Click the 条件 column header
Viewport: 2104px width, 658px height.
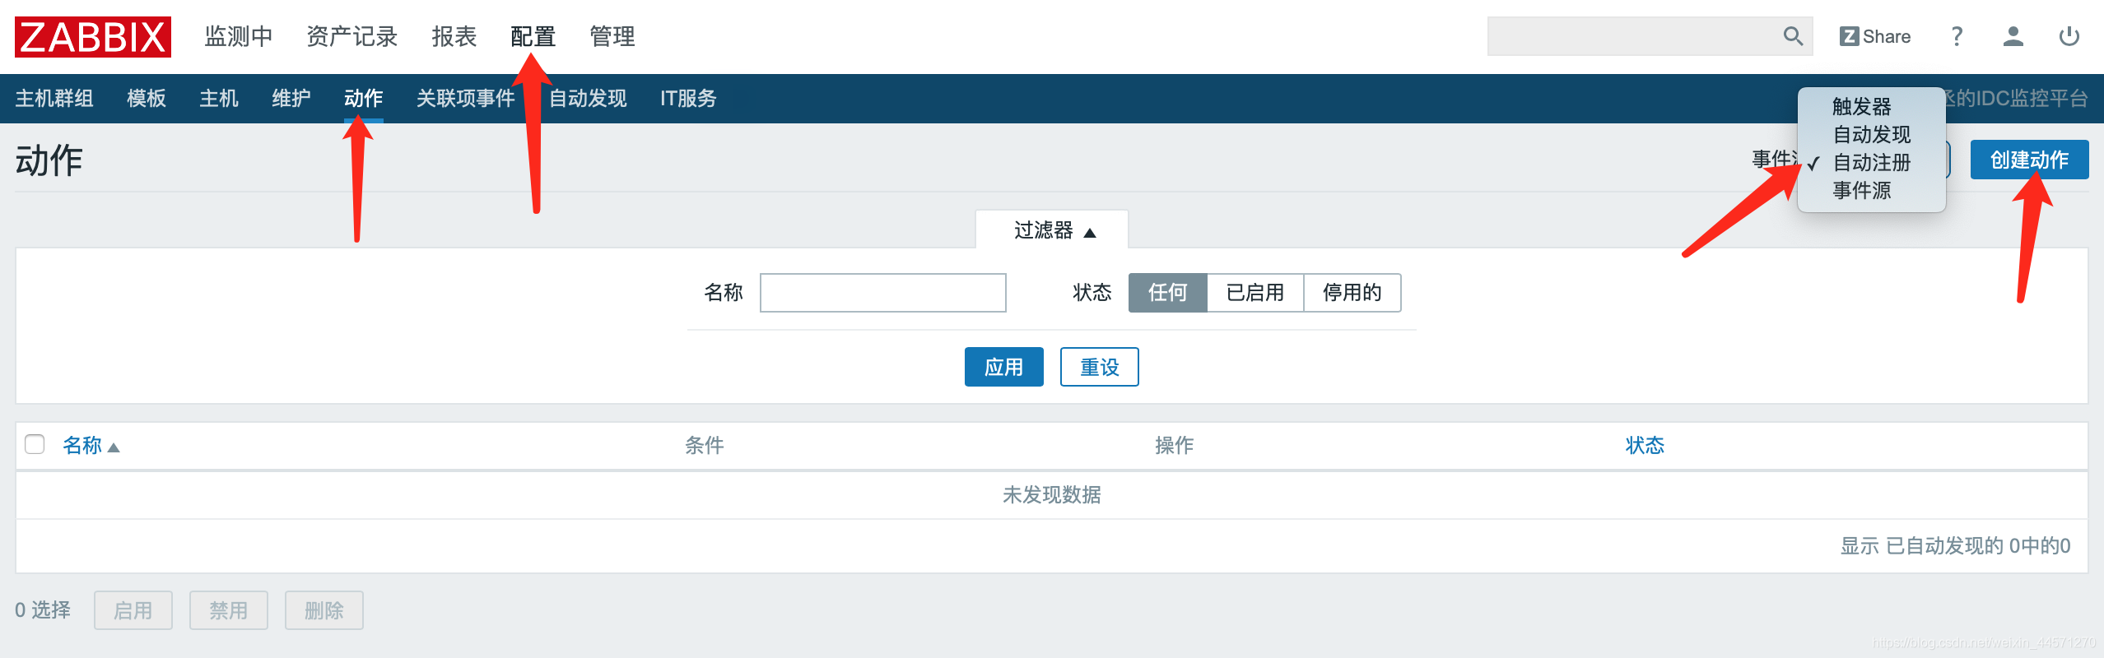coord(705,446)
